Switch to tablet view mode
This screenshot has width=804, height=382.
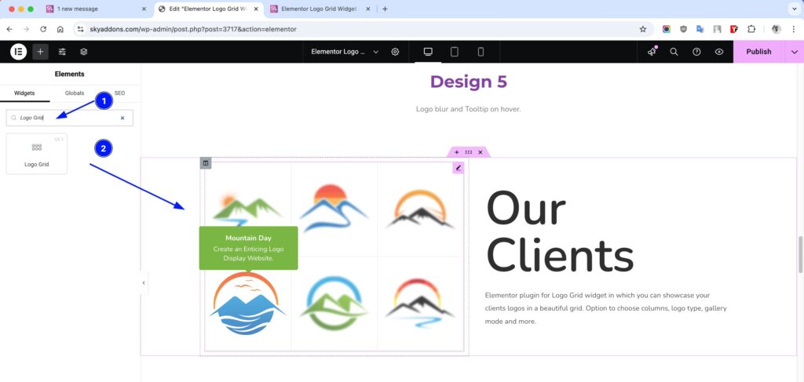tap(455, 52)
